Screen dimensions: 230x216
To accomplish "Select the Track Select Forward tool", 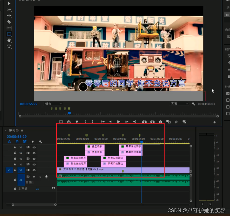I will pos(9,9).
